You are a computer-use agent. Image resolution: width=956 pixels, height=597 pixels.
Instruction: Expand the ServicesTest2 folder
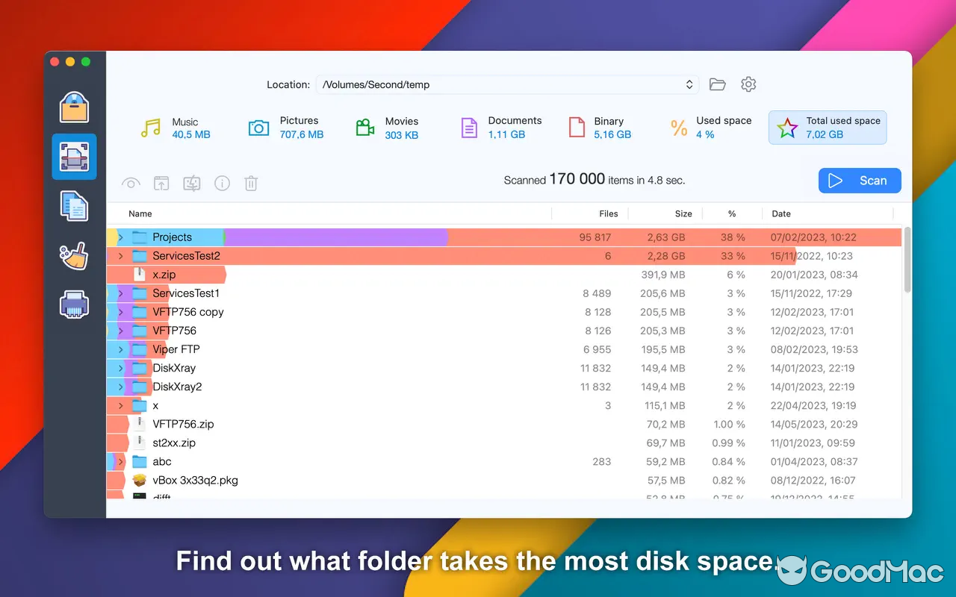pos(119,255)
